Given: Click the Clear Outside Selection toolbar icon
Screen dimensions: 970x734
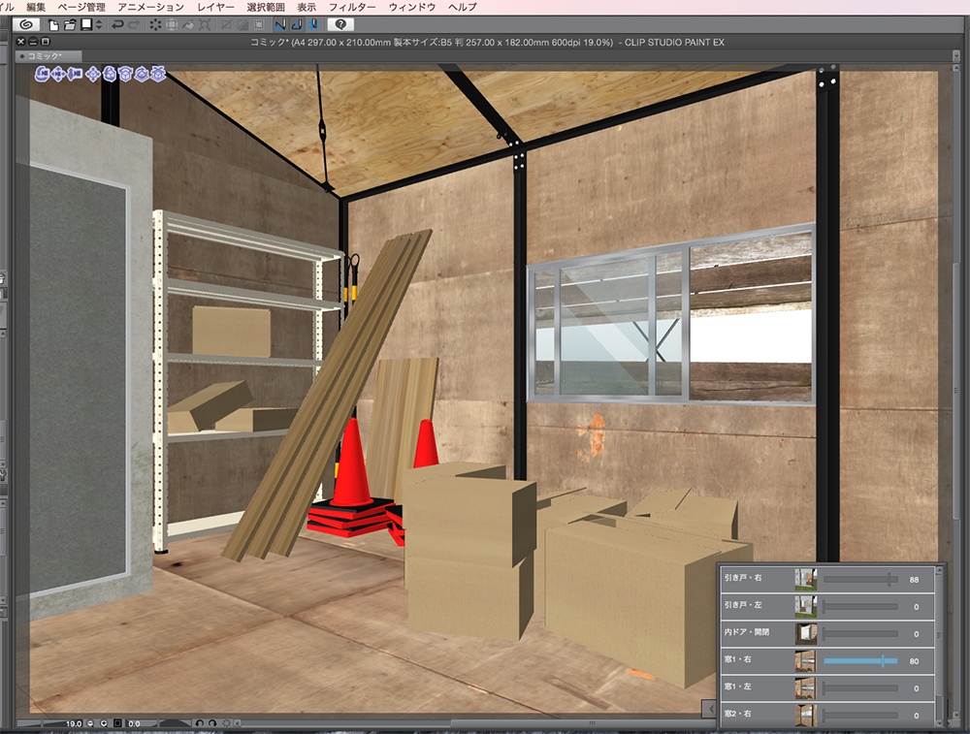Looking at the screenshot, I should pos(172,25).
